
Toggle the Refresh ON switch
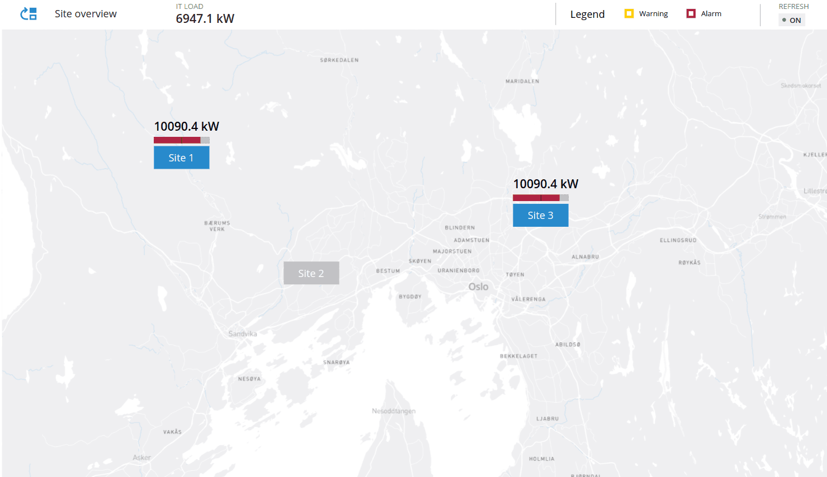click(x=792, y=20)
